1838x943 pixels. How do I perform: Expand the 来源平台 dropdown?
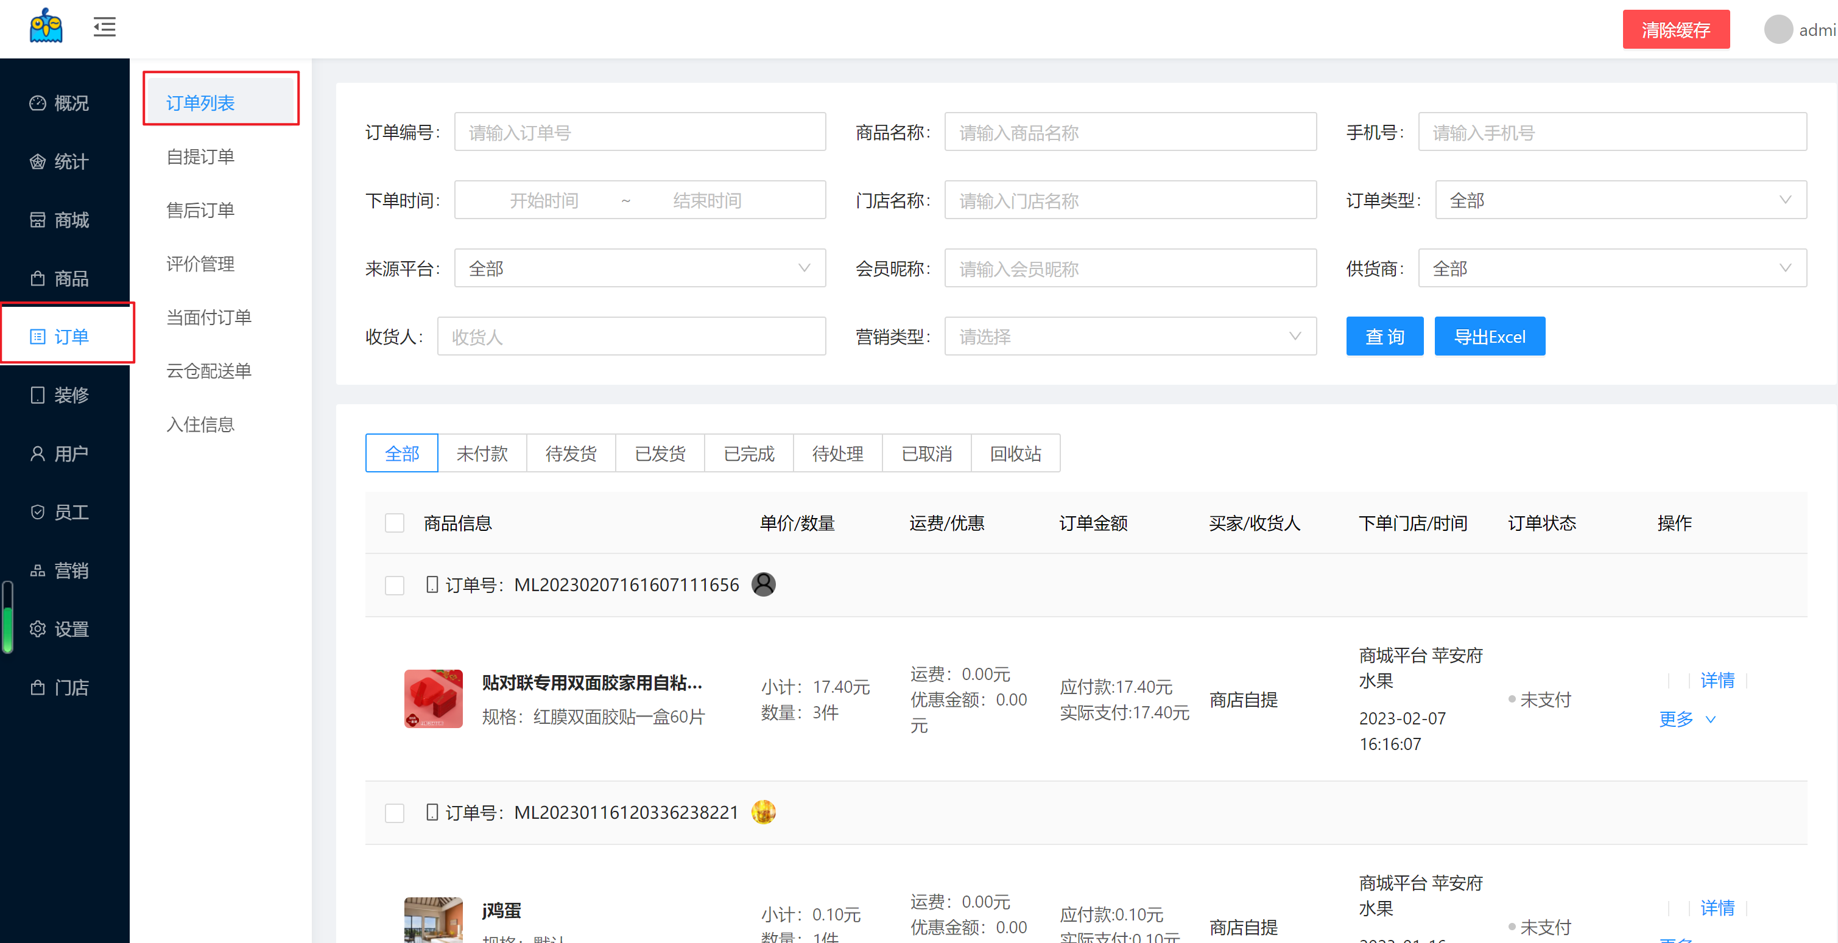coord(639,268)
